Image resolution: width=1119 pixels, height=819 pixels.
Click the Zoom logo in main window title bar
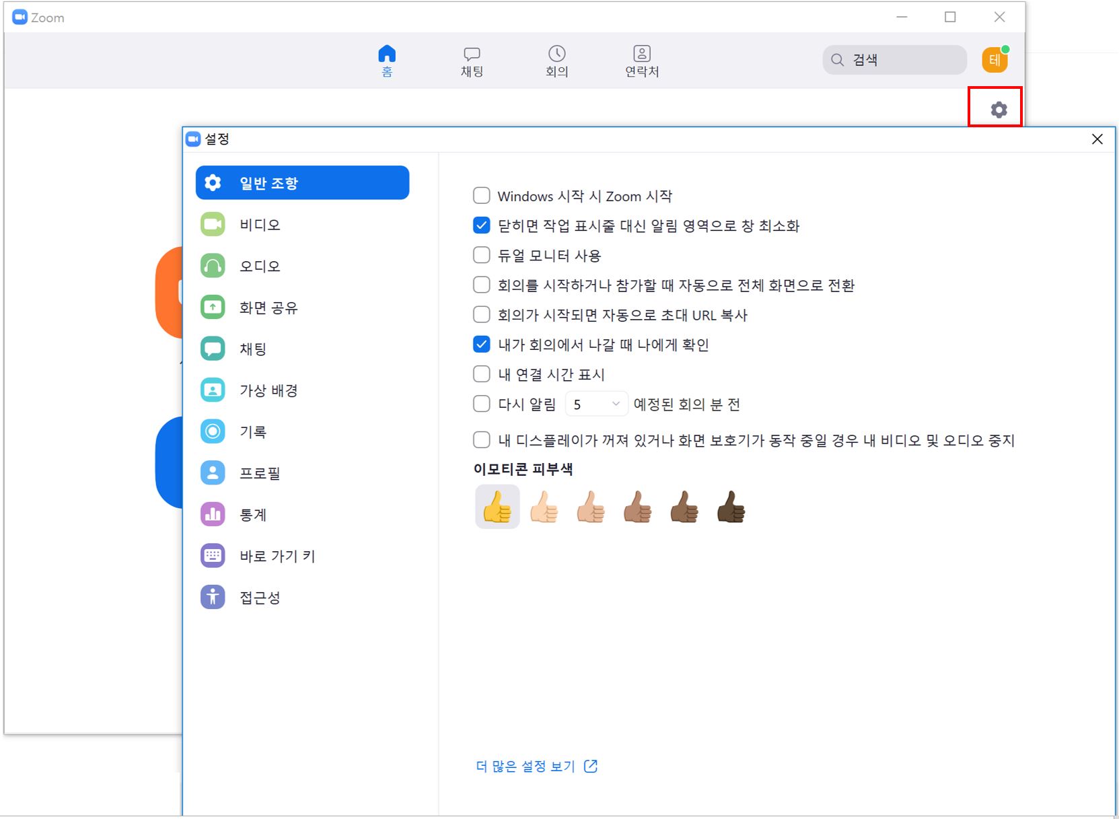20,17
